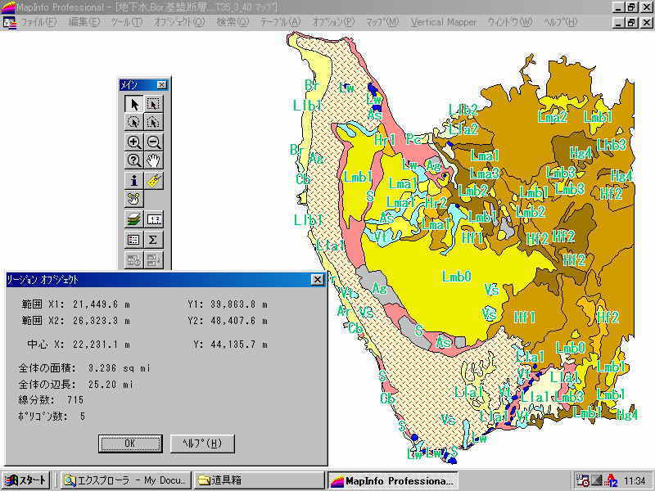Viewport: 655px width, 491px height.
Task: Close the リージョン オブジェクト dialog
Action: 317,280
